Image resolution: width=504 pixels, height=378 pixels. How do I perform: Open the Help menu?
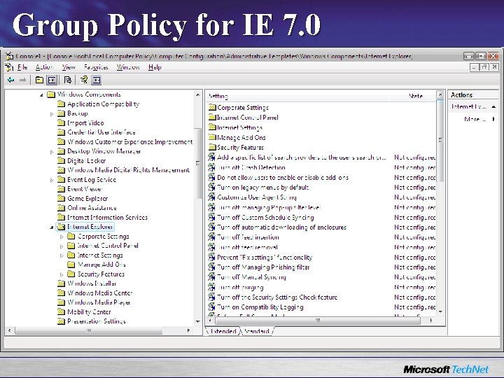point(155,67)
